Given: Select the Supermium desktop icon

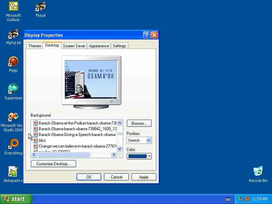Looking at the screenshot, I should pyautogui.click(x=13, y=92).
